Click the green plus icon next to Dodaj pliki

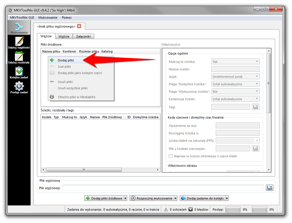pos(52,60)
